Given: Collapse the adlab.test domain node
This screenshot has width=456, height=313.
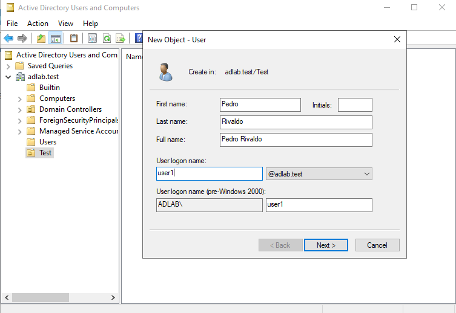Looking at the screenshot, I should (8, 77).
